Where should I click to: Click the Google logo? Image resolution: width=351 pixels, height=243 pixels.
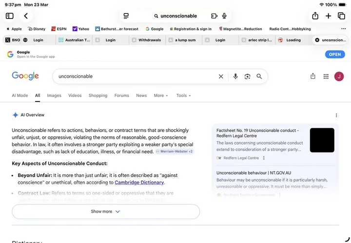coord(25,76)
